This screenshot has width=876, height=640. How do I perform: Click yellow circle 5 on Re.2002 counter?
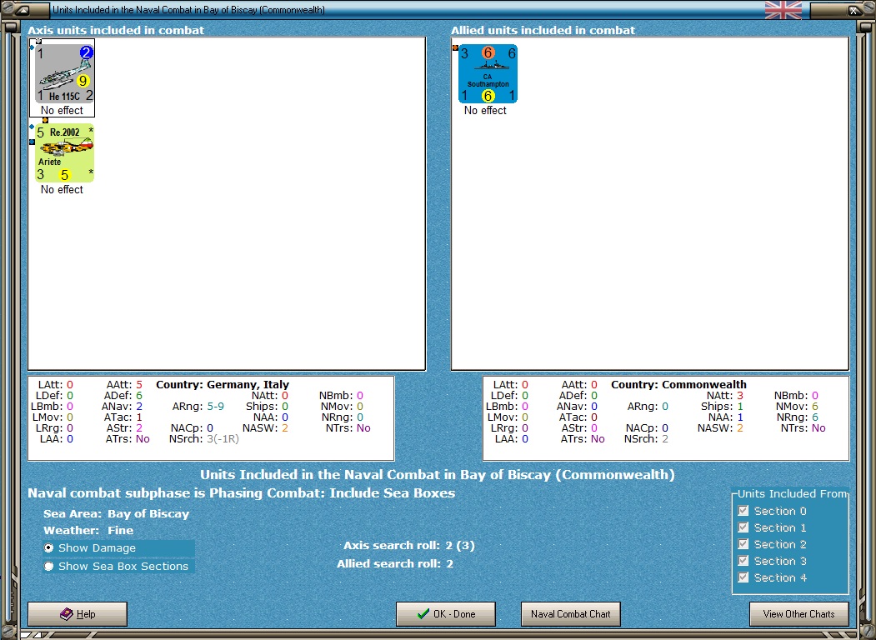pyautogui.click(x=65, y=175)
